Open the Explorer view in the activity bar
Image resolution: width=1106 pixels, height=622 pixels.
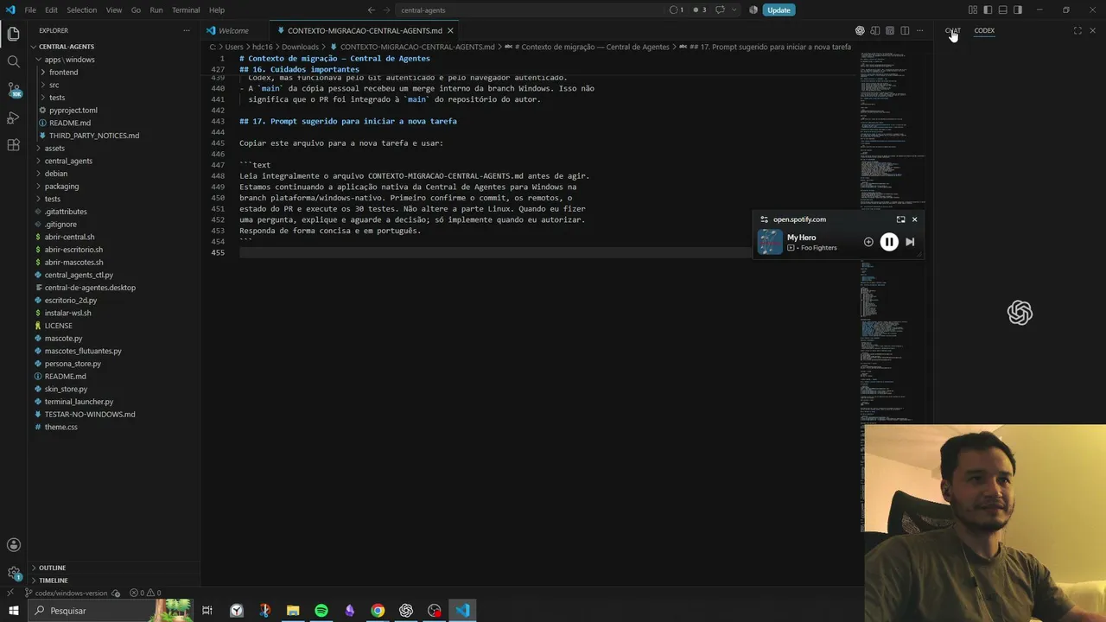tap(13, 34)
